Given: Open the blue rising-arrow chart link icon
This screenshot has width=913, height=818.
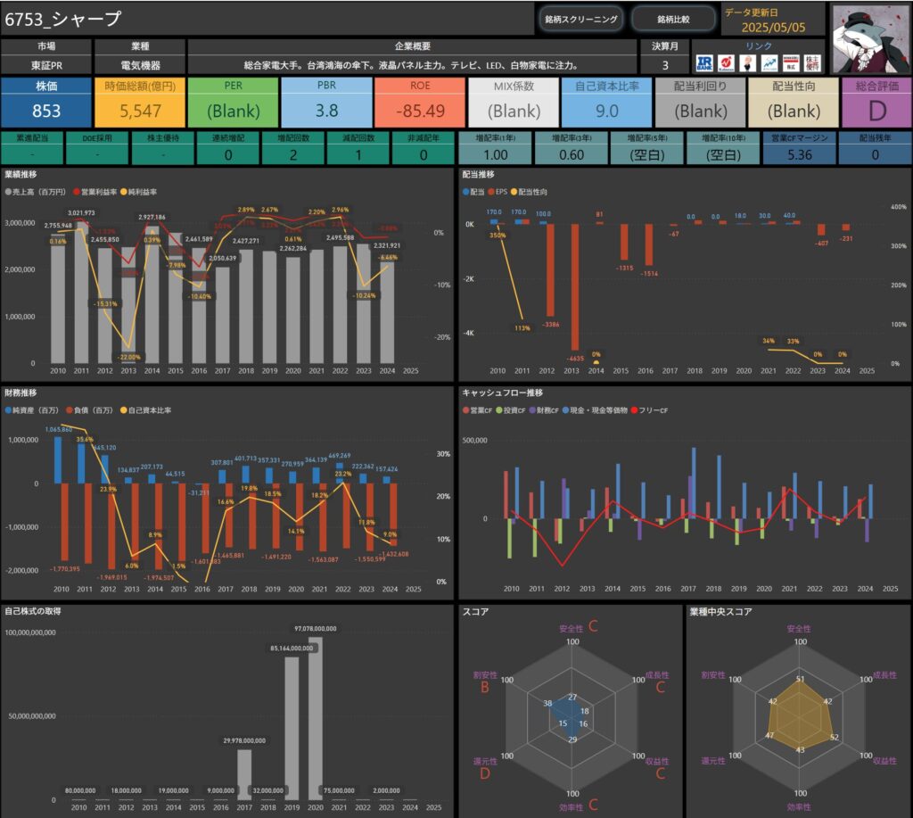Looking at the screenshot, I should (769, 63).
